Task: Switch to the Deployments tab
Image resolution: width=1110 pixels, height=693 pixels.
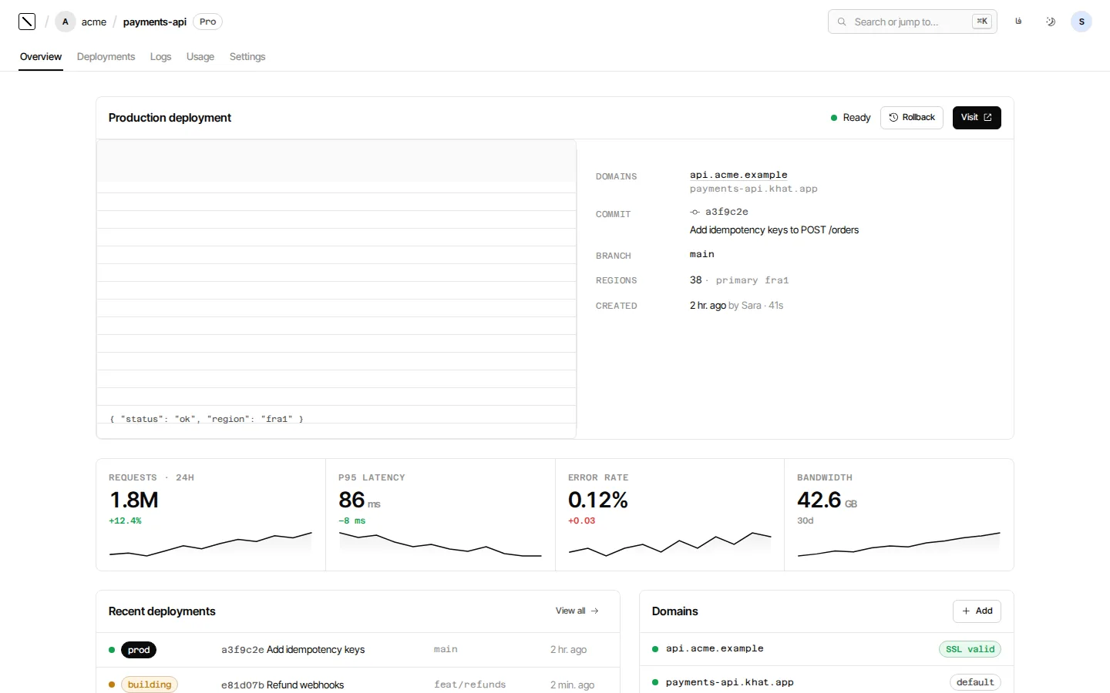Action: [x=106, y=57]
